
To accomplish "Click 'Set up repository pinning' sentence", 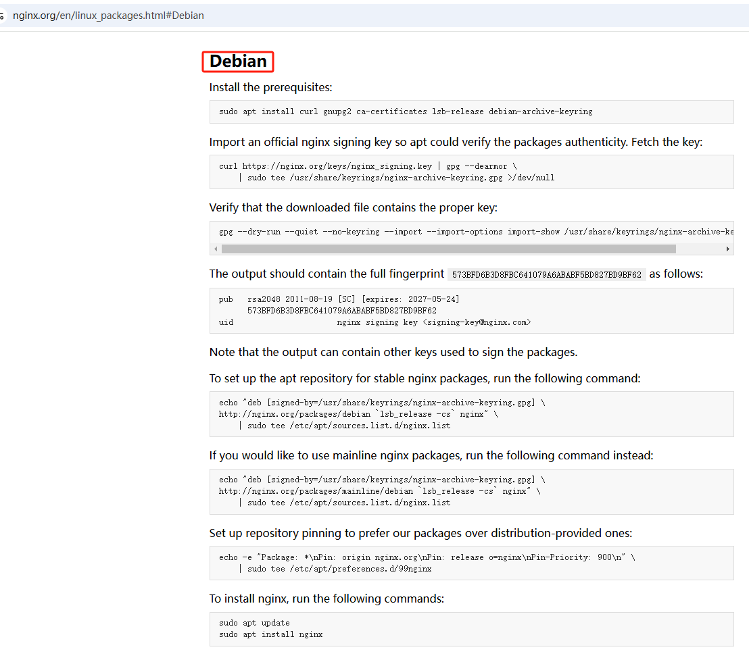I will (x=420, y=533).
